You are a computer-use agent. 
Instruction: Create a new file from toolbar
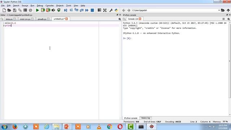tap(4, 10)
